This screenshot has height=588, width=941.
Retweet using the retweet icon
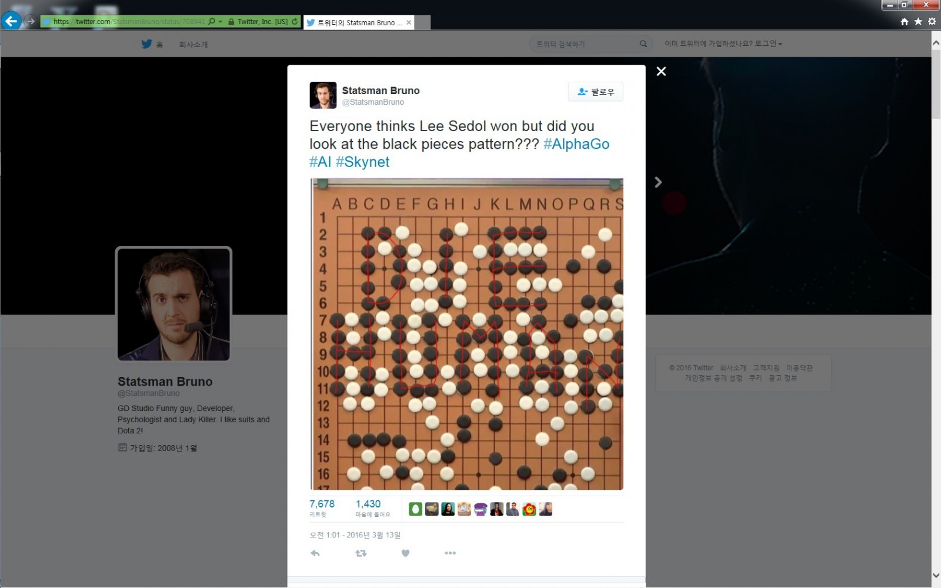tap(361, 553)
